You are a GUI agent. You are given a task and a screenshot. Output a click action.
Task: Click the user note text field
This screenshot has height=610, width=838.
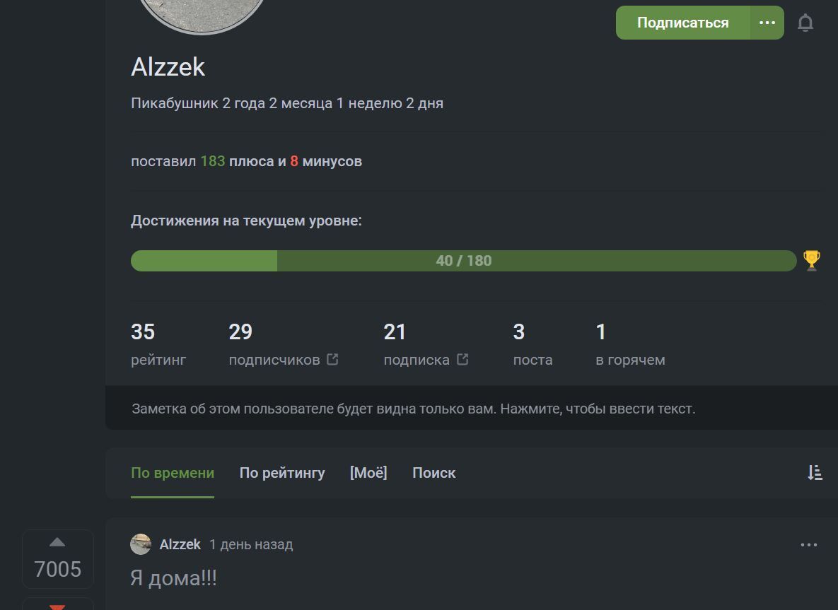click(414, 409)
